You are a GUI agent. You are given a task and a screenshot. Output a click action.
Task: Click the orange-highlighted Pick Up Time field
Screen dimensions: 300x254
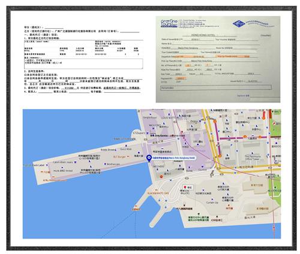pos(233,56)
